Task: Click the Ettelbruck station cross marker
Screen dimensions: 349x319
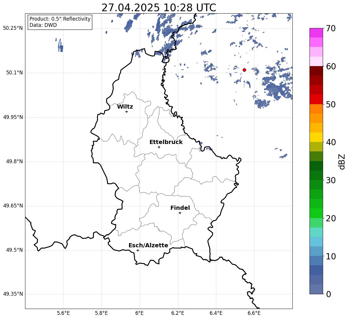Action: pos(159,147)
